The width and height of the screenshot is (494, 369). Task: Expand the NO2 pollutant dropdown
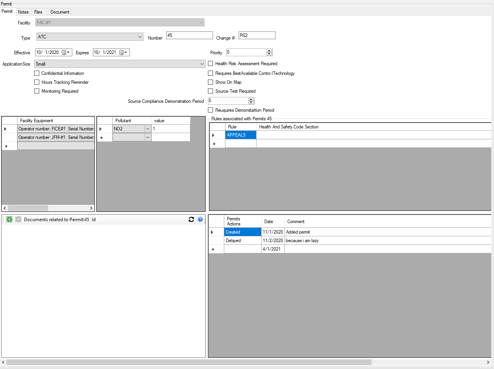click(x=147, y=129)
